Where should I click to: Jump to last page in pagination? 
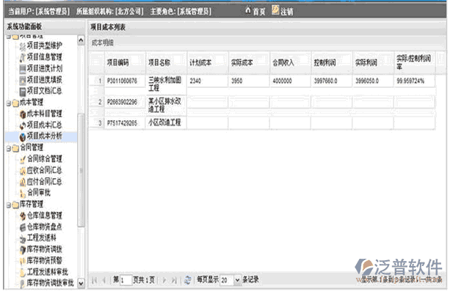click(174, 280)
